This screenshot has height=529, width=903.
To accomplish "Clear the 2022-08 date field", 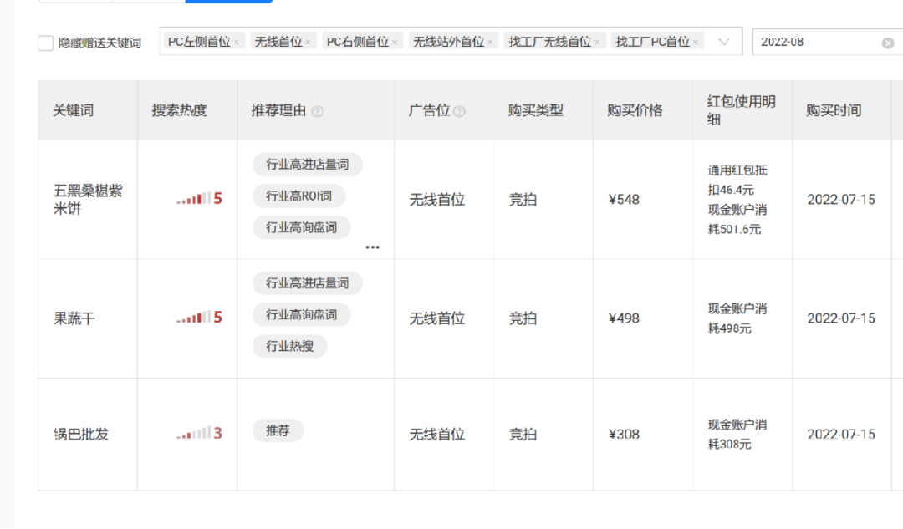I will 888,43.
